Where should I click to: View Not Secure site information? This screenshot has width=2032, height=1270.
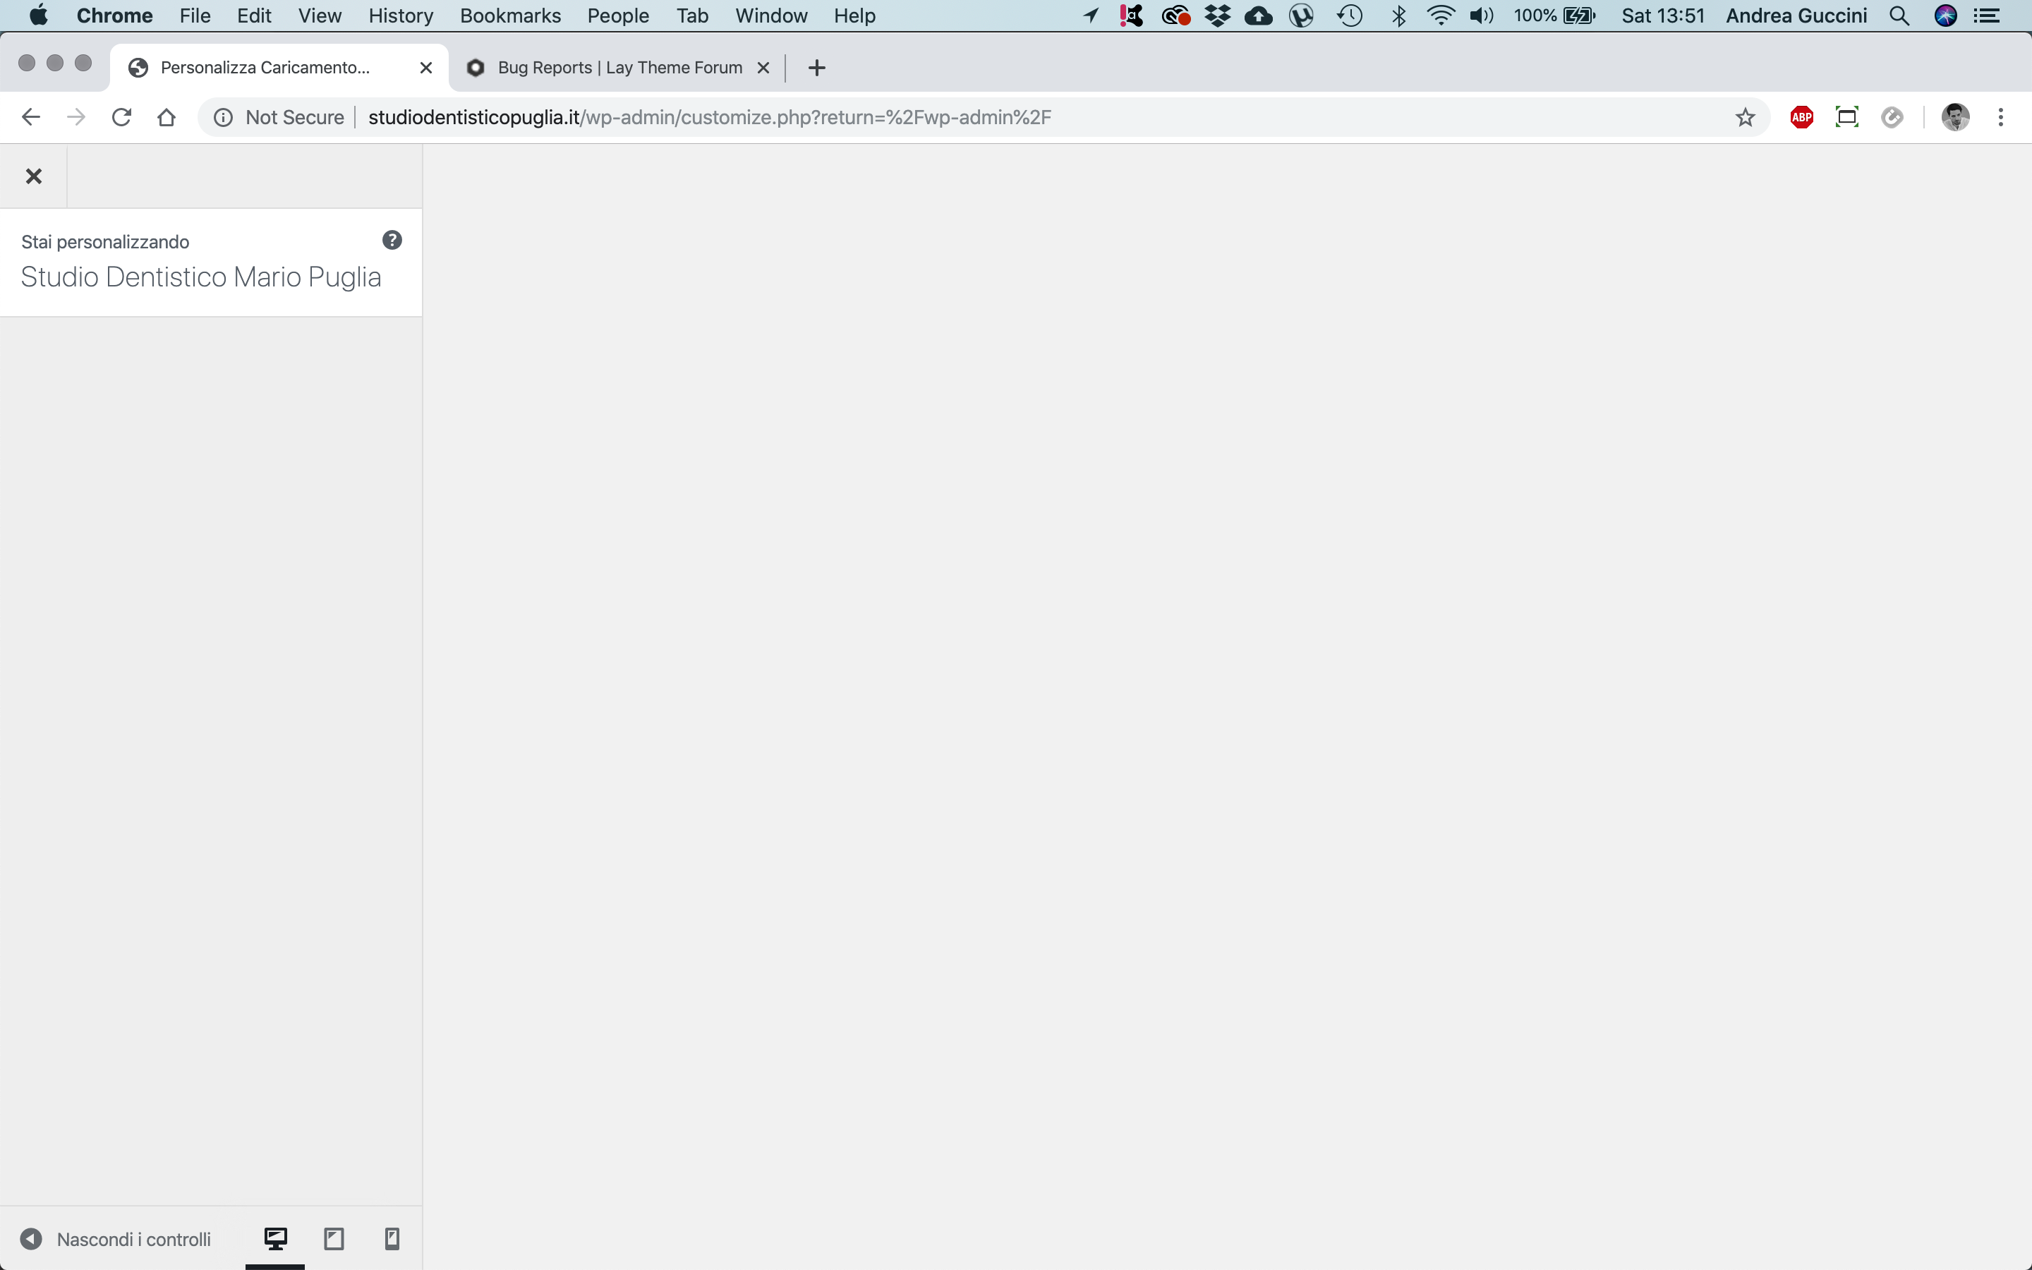[x=279, y=118]
